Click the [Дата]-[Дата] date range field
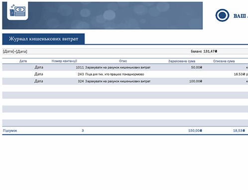The height and width of the screenshot is (190, 248). click(15, 51)
